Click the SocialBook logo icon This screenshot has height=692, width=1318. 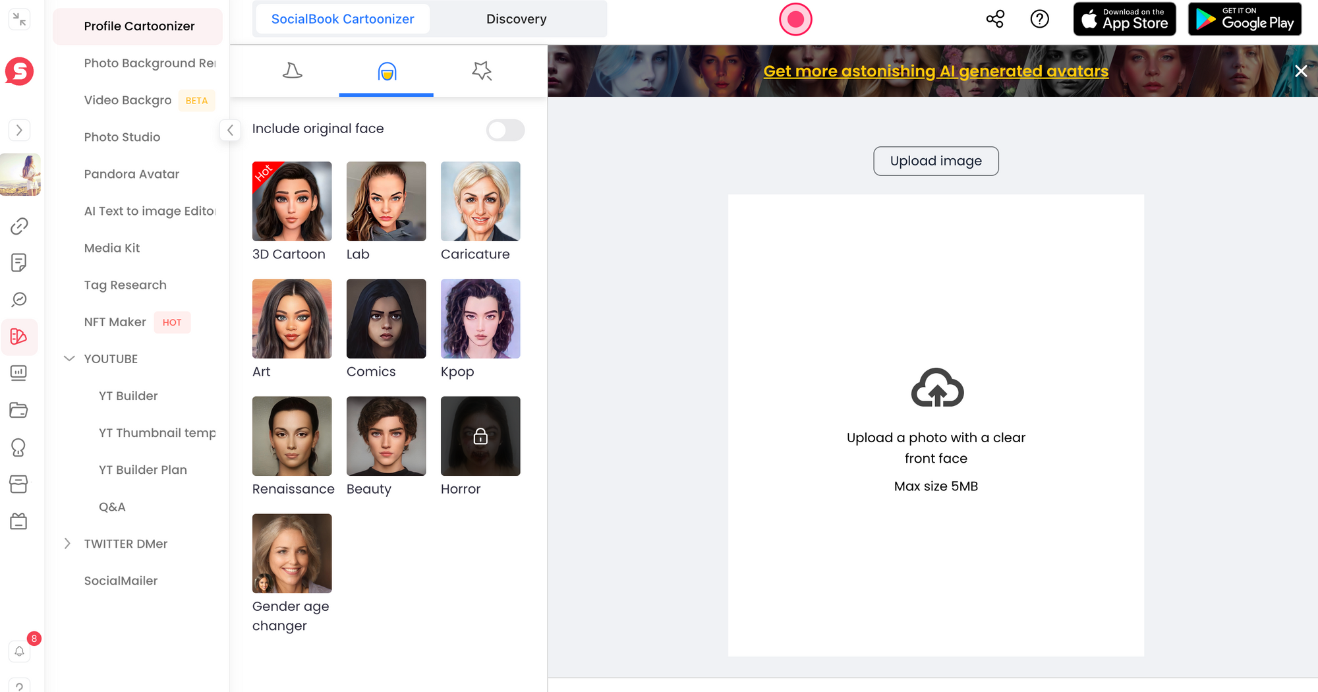20,71
